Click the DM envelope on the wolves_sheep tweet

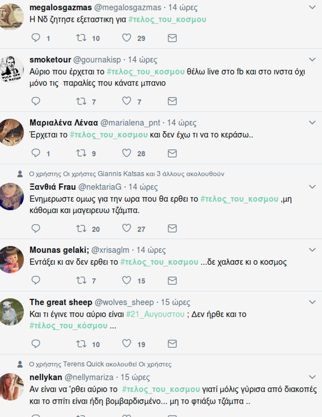172,344
